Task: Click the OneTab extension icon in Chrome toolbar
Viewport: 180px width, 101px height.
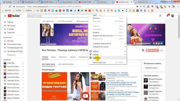Action: (169, 7)
